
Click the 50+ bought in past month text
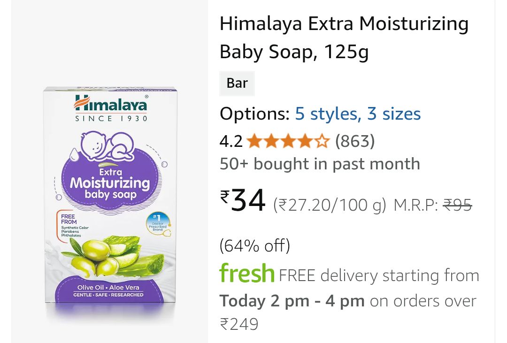(x=320, y=164)
